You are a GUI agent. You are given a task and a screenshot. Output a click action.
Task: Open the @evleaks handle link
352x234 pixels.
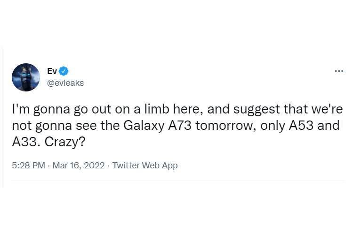pos(65,83)
